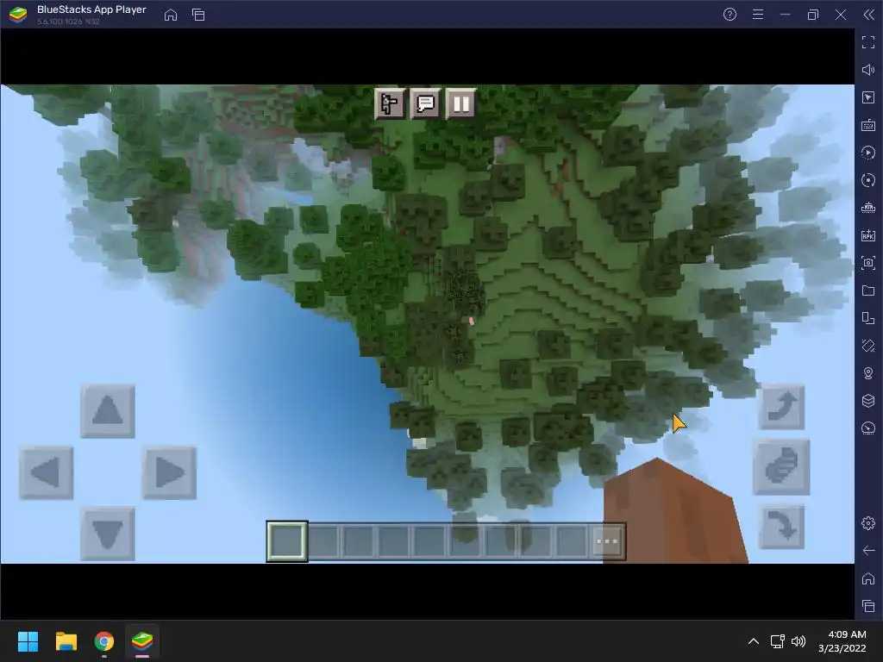
Task: Open system tray volume control
Action: 798,641
